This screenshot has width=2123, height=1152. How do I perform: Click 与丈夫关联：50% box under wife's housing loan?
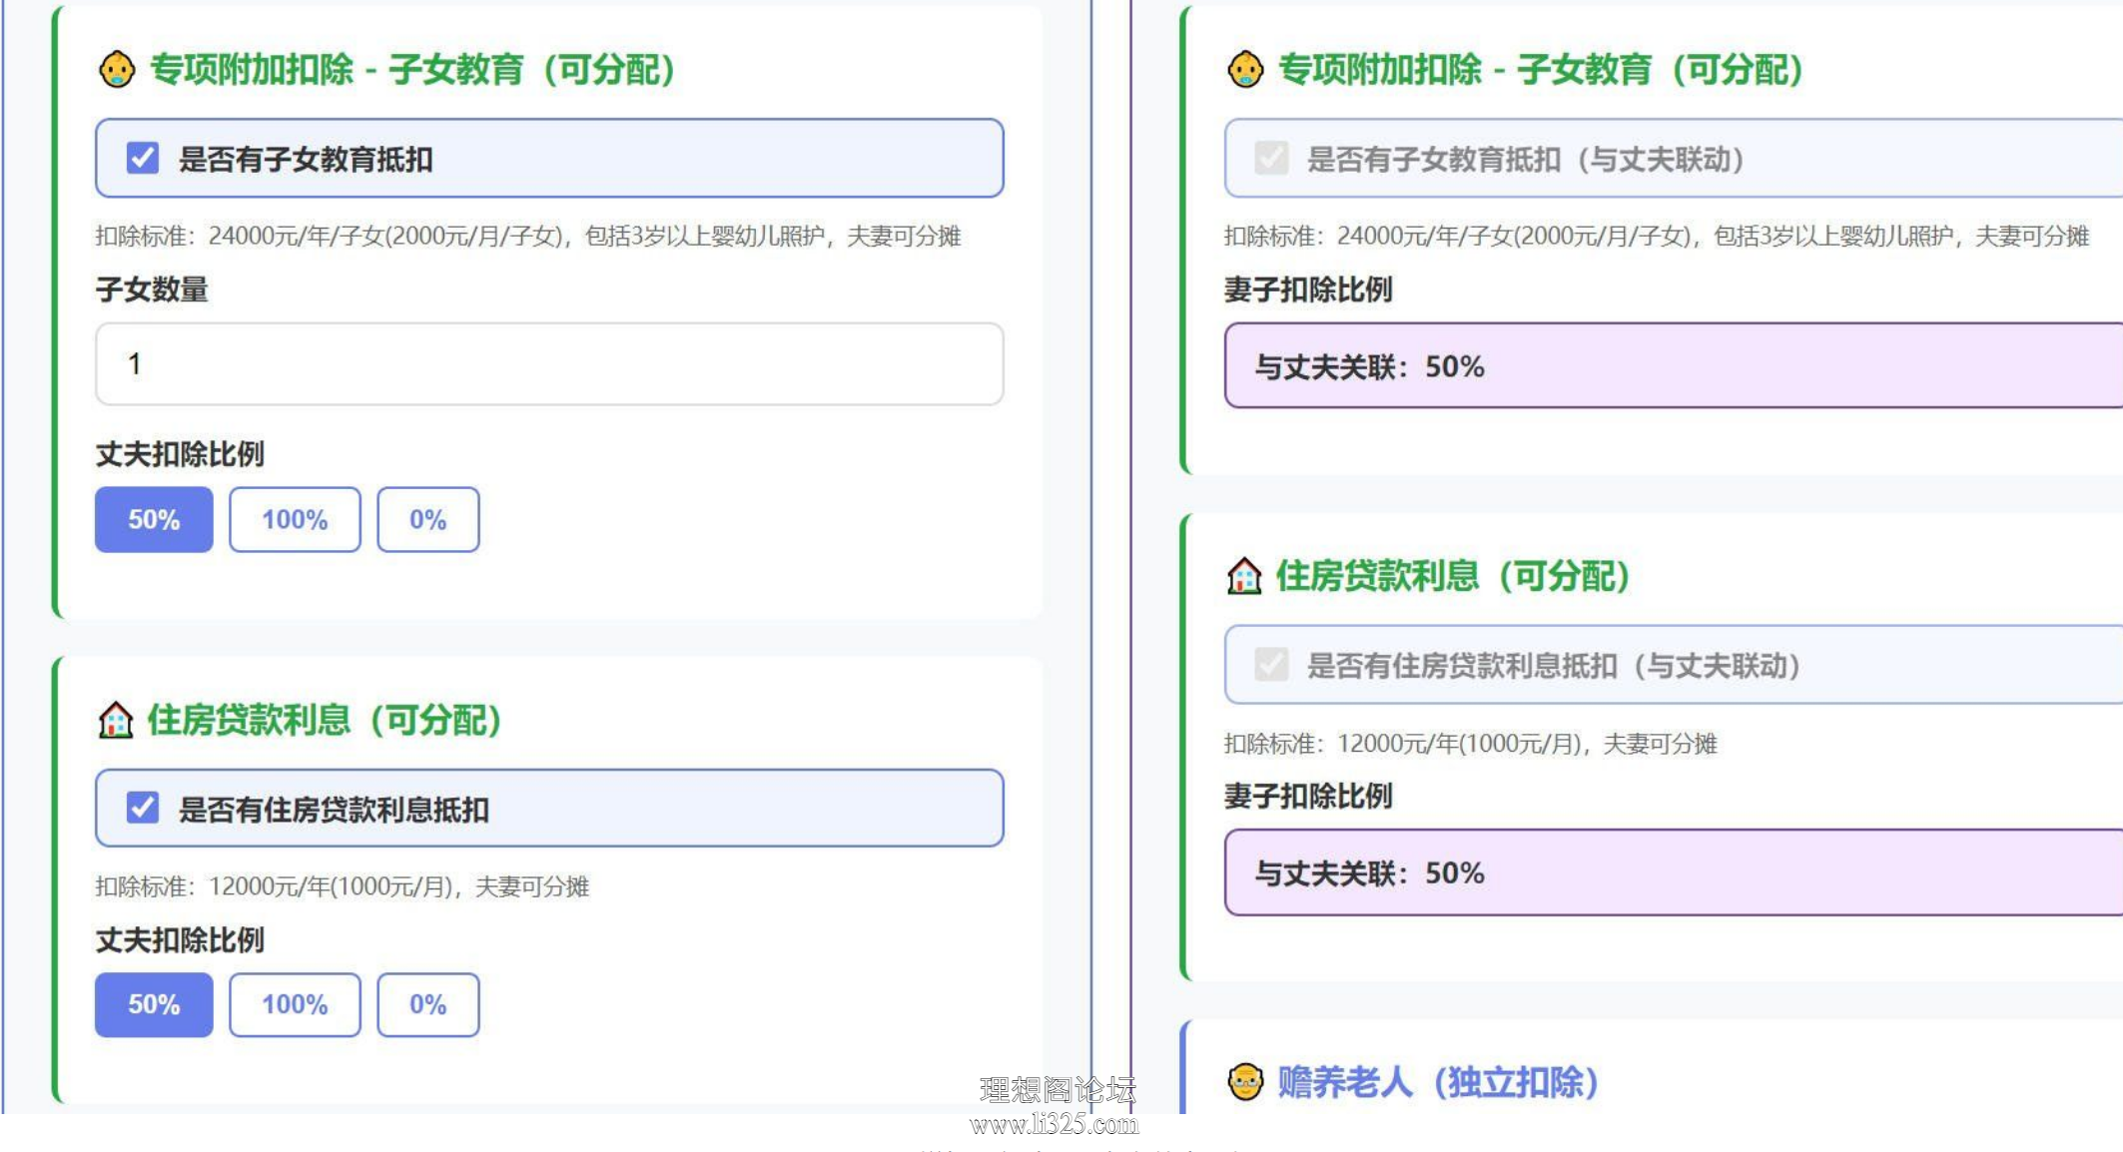1674,872
